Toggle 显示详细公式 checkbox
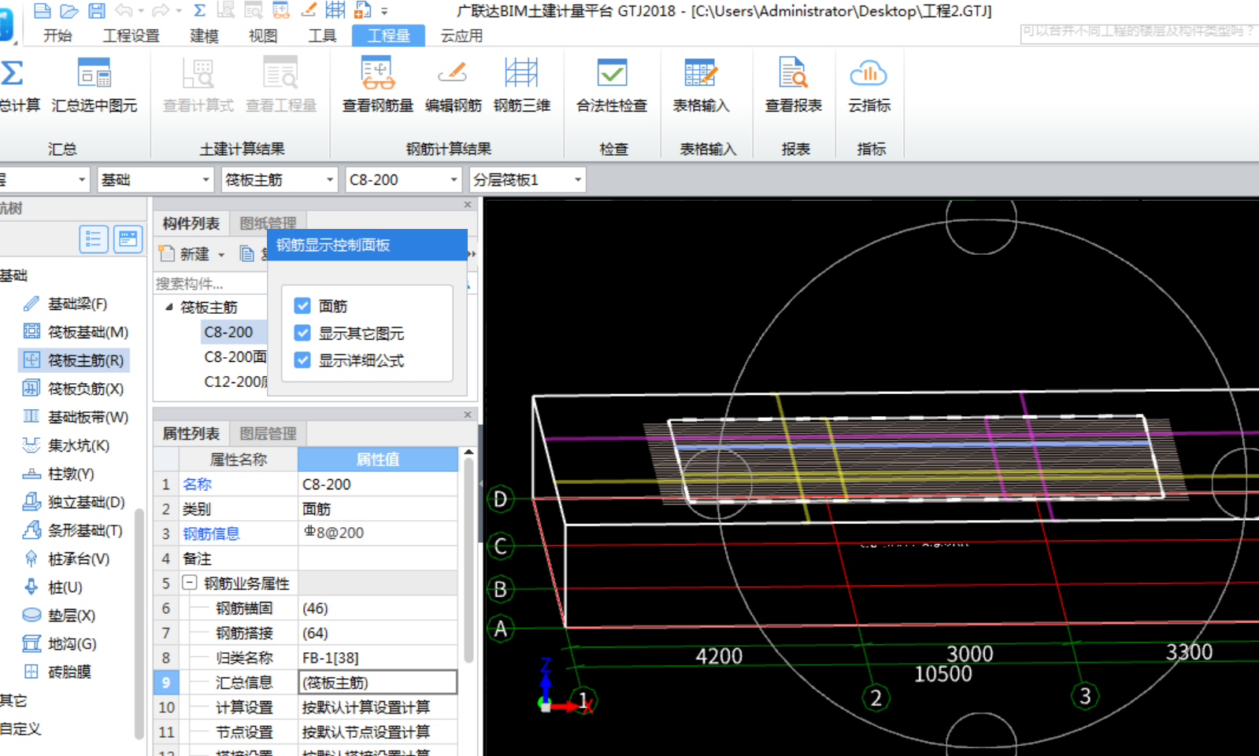1259x756 pixels. [302, 360]
